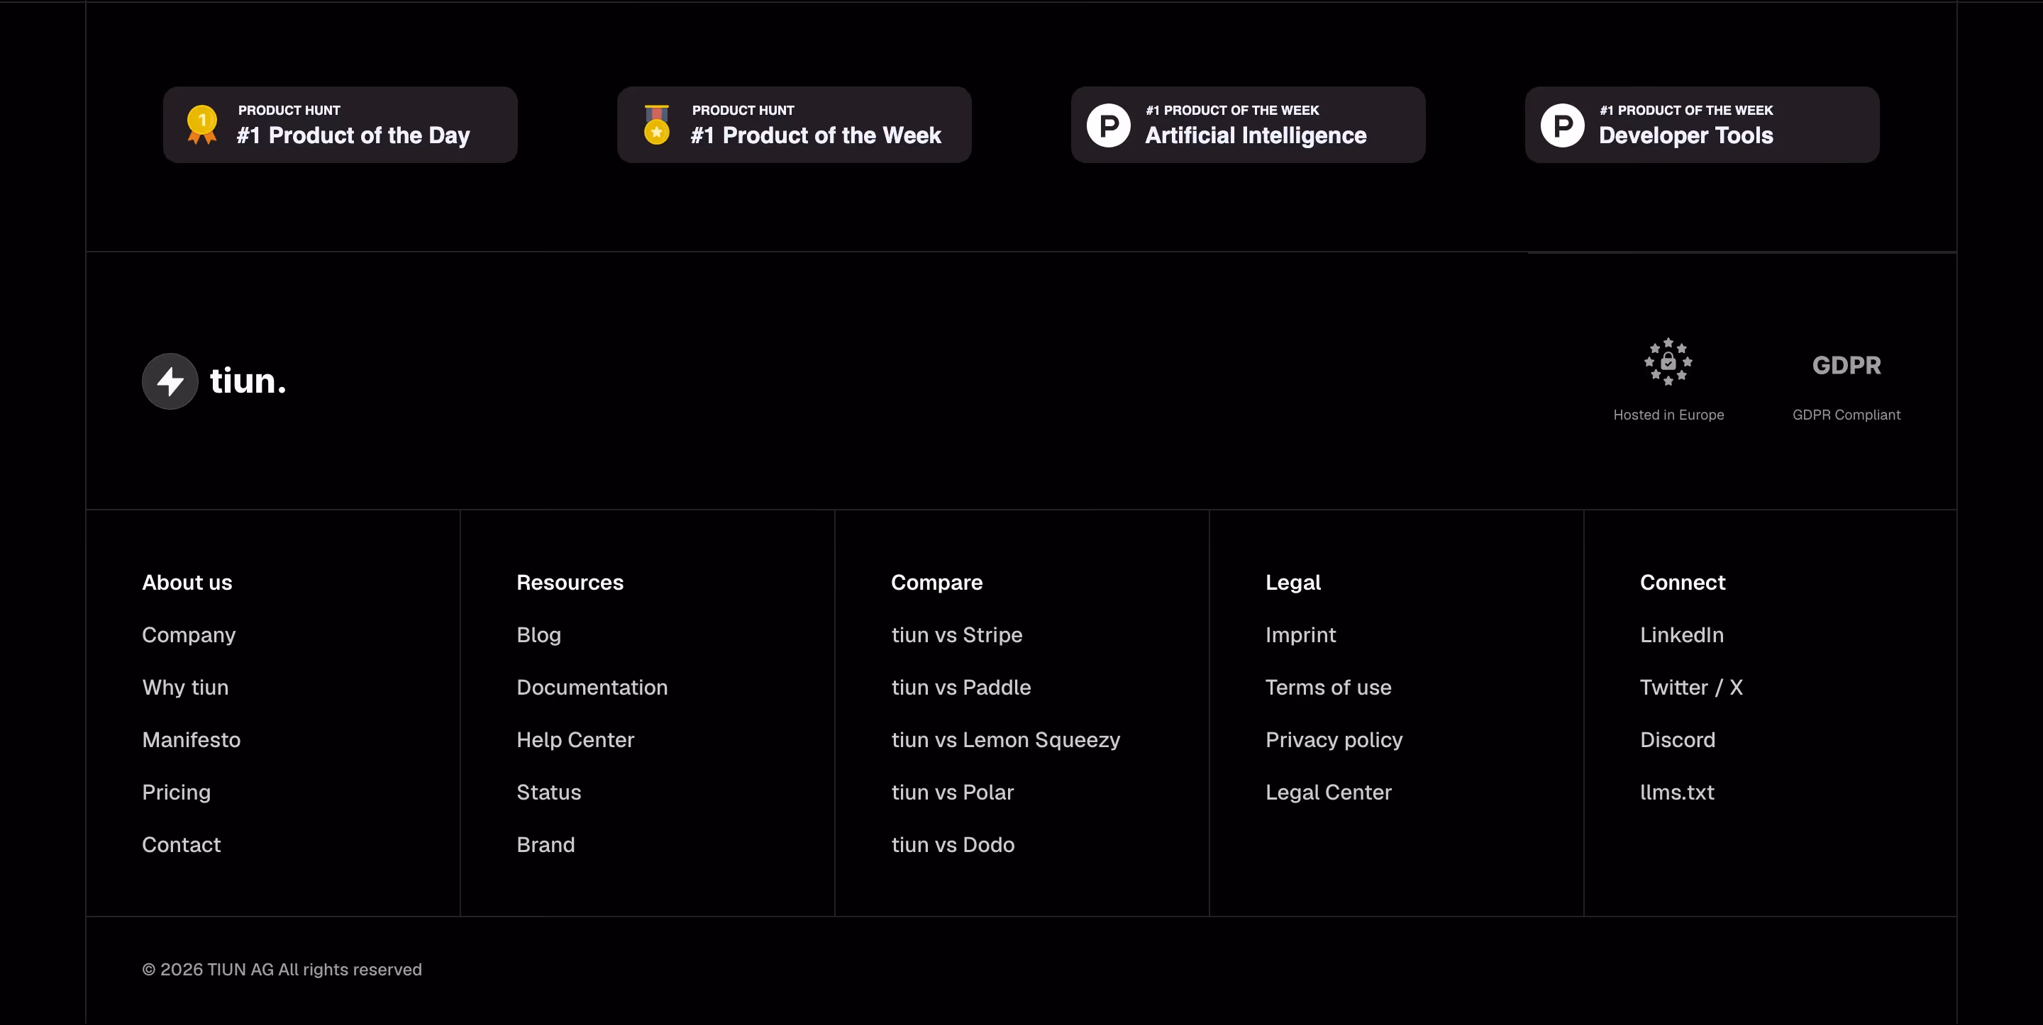
Task: Click the Hosted in Europe caption
Action: tap(1668, 415)
